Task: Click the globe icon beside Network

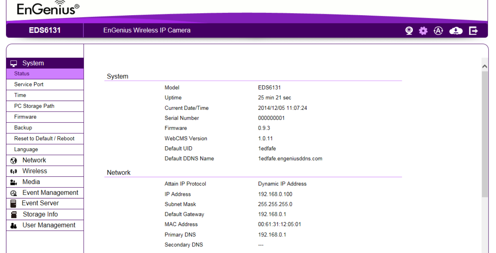Action: pyautogui.click(x=14, y=161)
